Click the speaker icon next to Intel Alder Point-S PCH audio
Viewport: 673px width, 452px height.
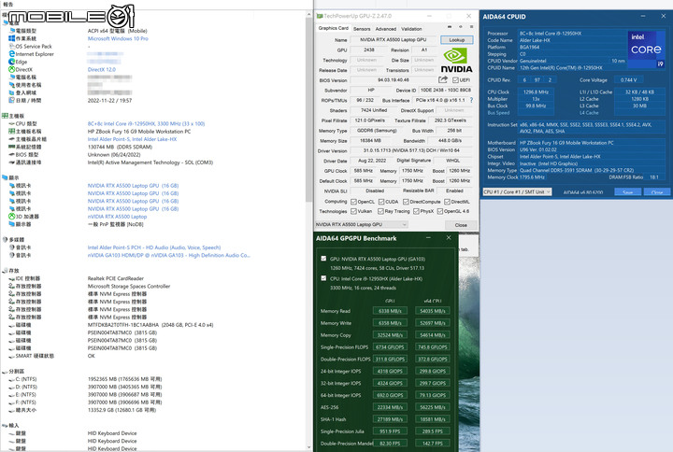pyautogui.click(x=11, y=247)
